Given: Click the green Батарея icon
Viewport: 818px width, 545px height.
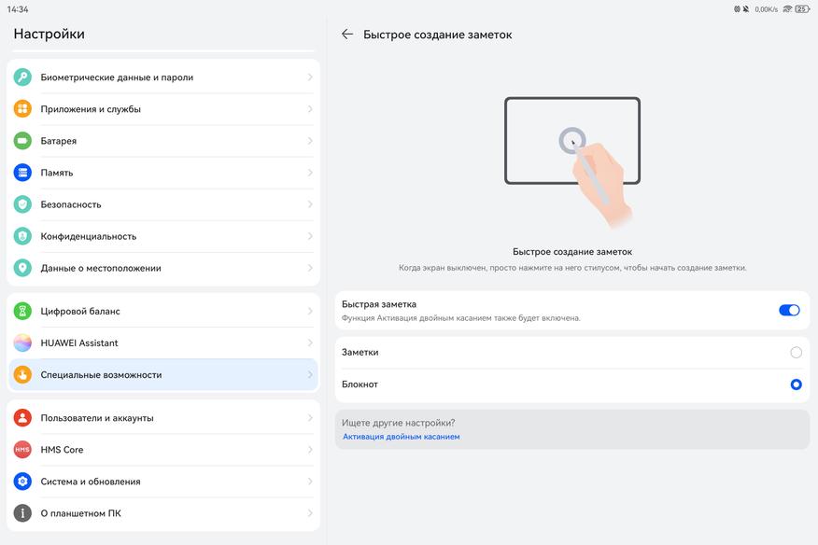Looking at the screenshot, I should [22, 141].
